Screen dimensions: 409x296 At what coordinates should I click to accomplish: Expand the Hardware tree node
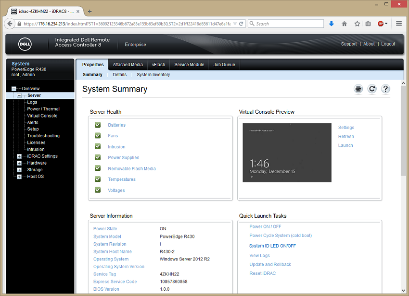(19, 163)
